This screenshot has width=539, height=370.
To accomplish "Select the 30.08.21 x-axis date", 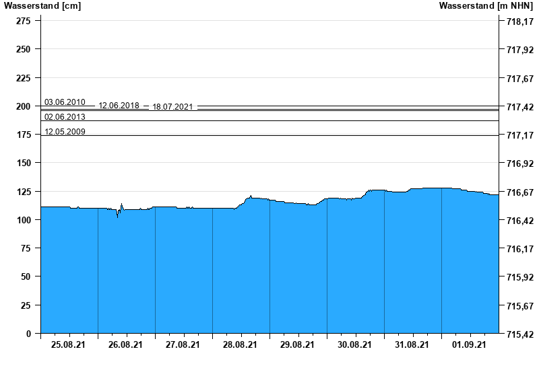I will pyautogui.click(x=355, y=345).
